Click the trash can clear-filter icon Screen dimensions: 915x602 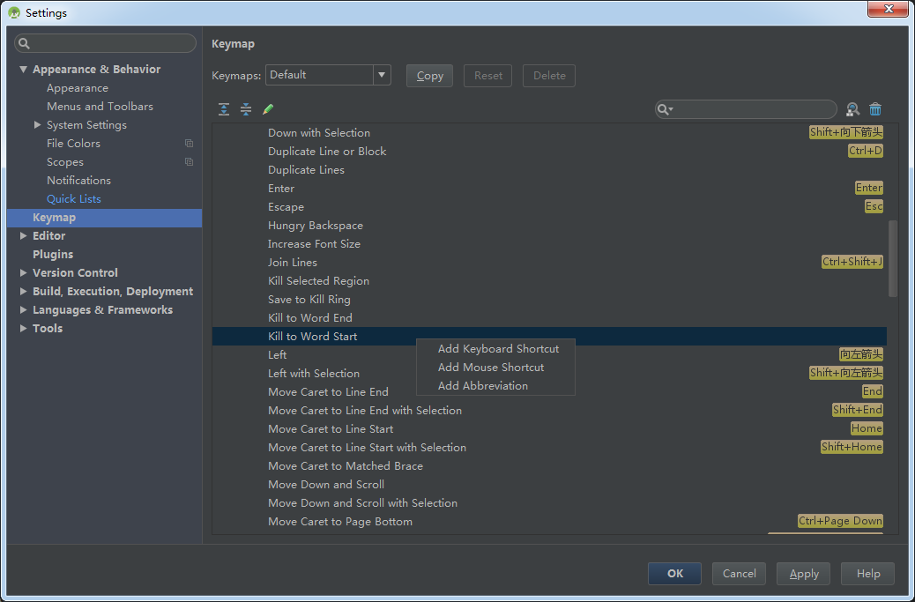[875, 109]
